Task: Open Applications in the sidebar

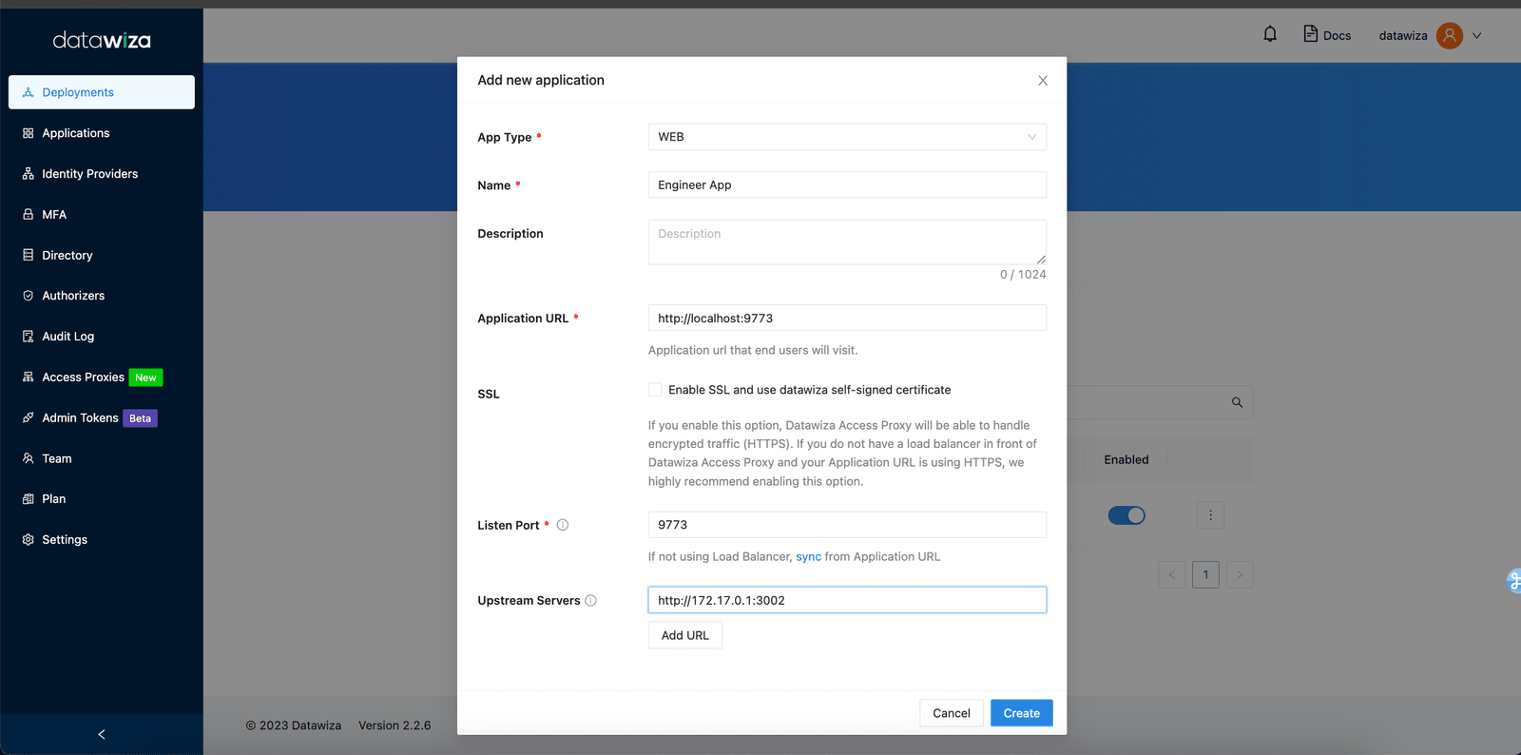Action: [x=102, y=133]
